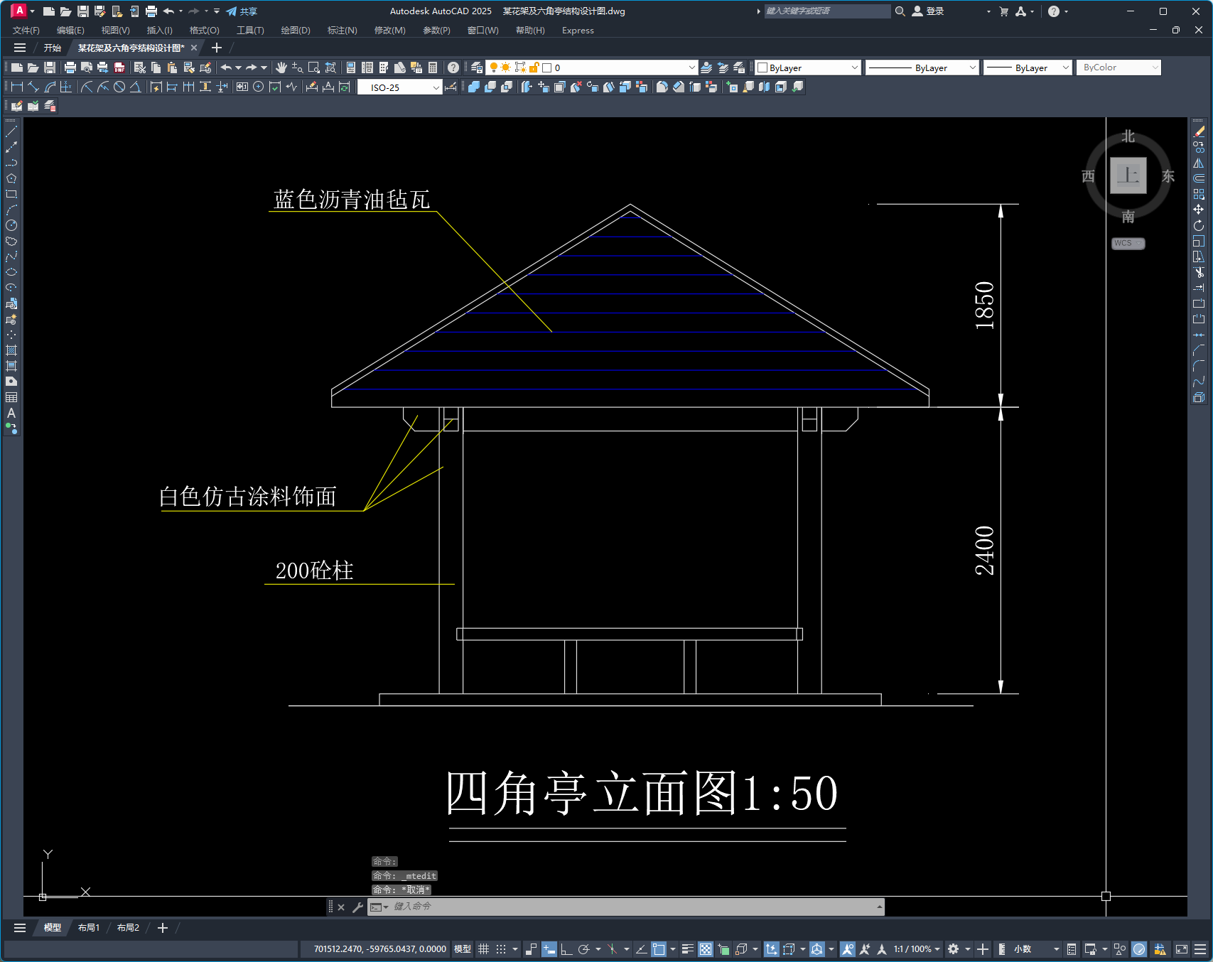Click the Undo arrow button
This screenshot has height=962, width=1213.
(x=226, y=67)
